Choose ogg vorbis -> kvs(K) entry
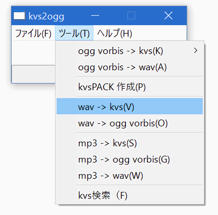 (121, 51)
